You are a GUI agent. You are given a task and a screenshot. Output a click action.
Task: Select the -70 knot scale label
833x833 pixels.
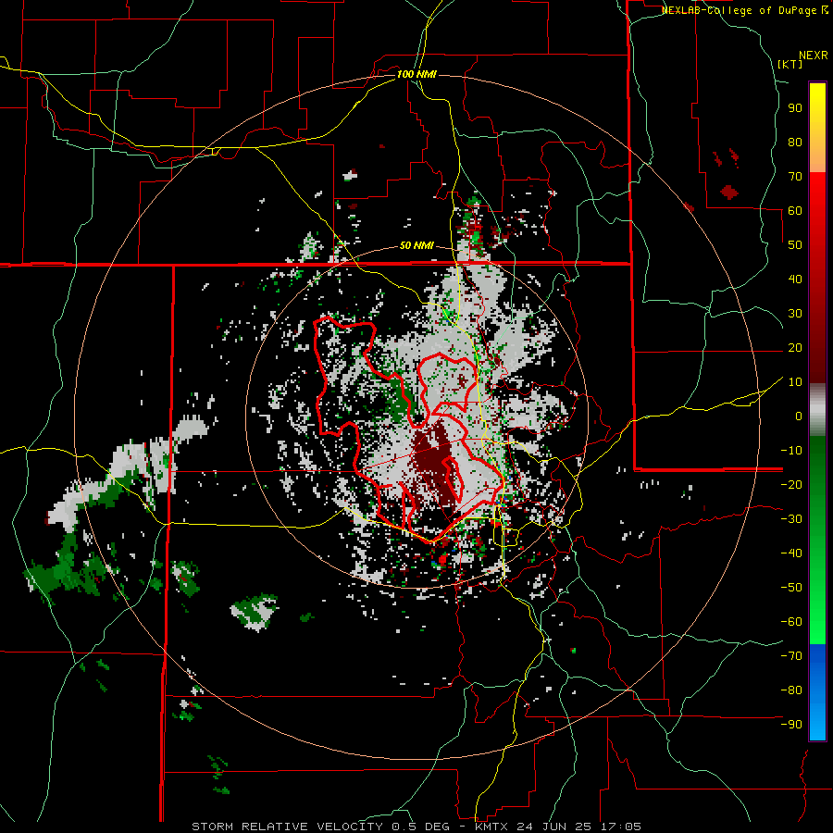pos(791,656)
